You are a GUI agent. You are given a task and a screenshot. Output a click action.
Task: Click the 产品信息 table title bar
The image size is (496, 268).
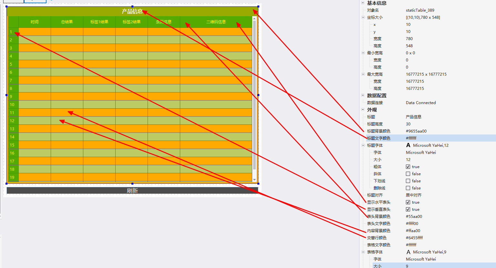pos(132,11)
